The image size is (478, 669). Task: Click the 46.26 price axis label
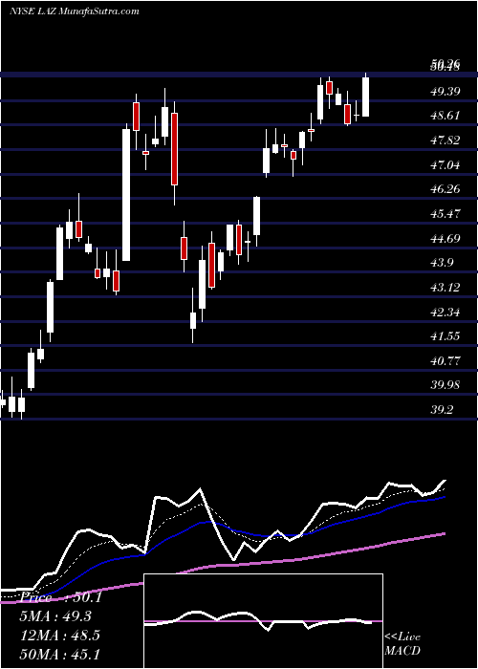point(445,189)
